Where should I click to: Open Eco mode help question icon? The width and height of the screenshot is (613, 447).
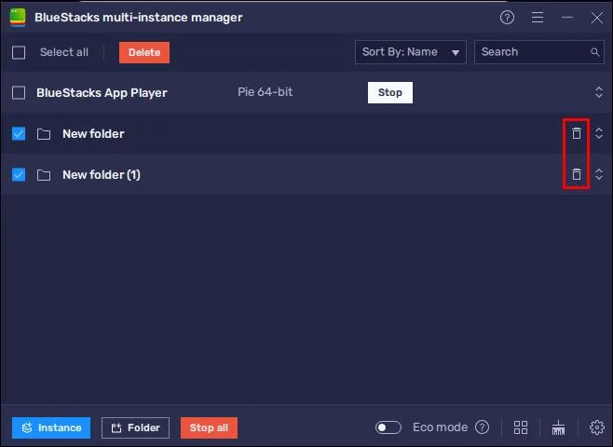pos(482,427)
